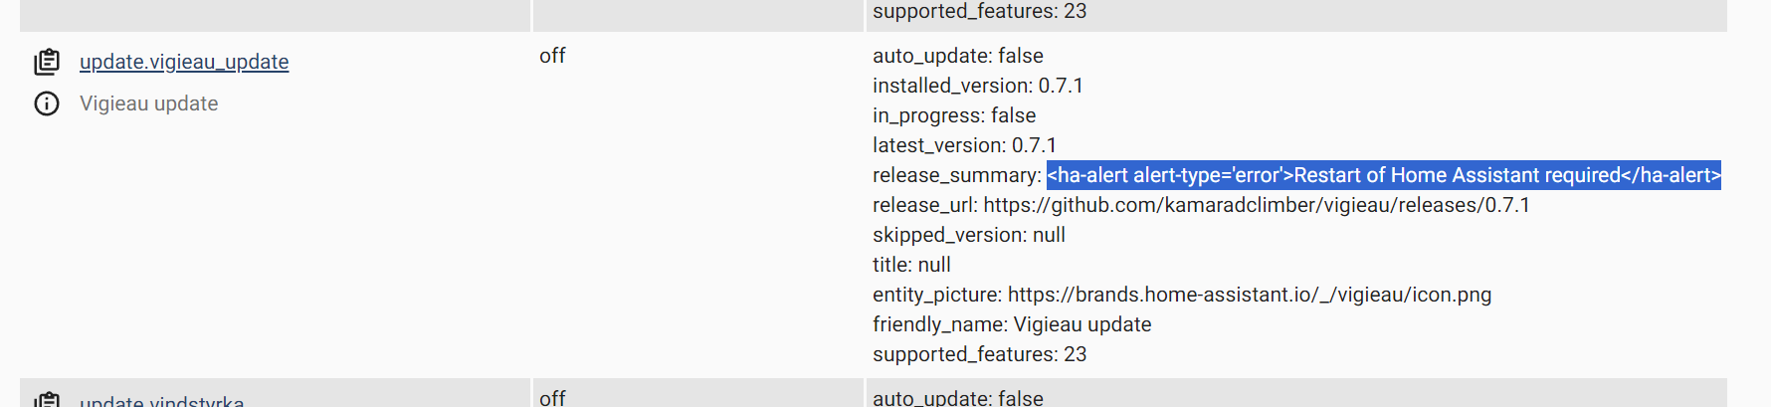1771x407 pixels.
Task: Open more info for Vigieau update
Action: 47,103
